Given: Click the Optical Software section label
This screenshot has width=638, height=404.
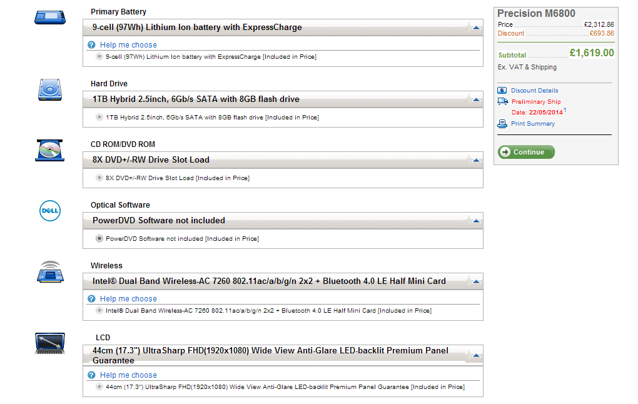Looking at the screenshot, I should point(120,205).
